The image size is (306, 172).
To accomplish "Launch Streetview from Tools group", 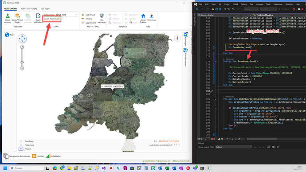I will (152, 17).
